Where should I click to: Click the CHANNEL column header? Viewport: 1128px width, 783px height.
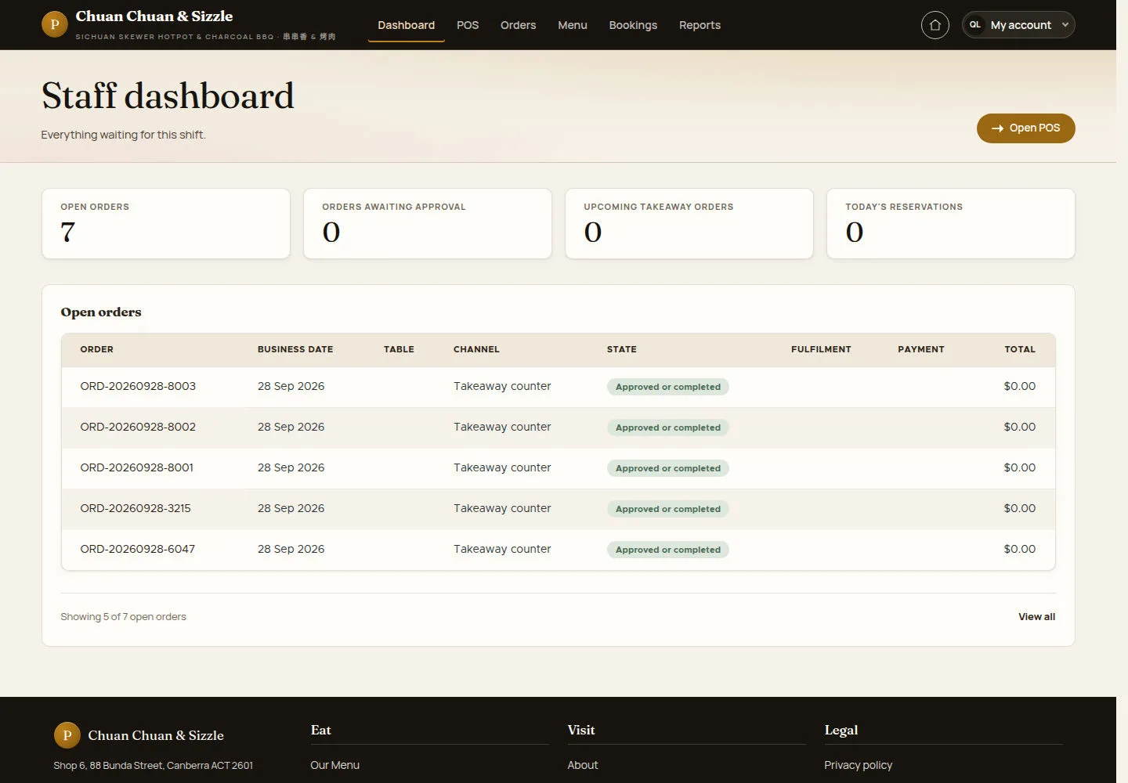tap(476, 349)
